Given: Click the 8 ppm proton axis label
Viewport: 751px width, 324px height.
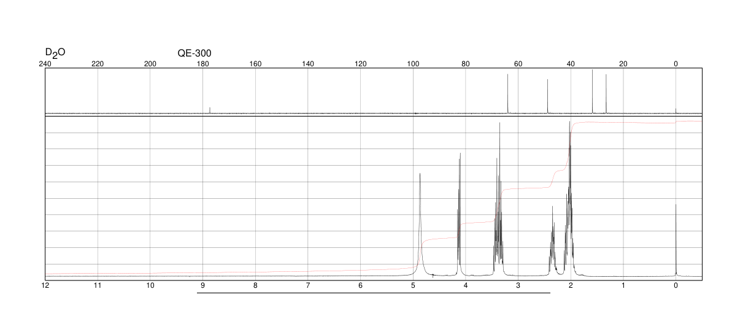Looking at the screenshot, I should [255, 286].
